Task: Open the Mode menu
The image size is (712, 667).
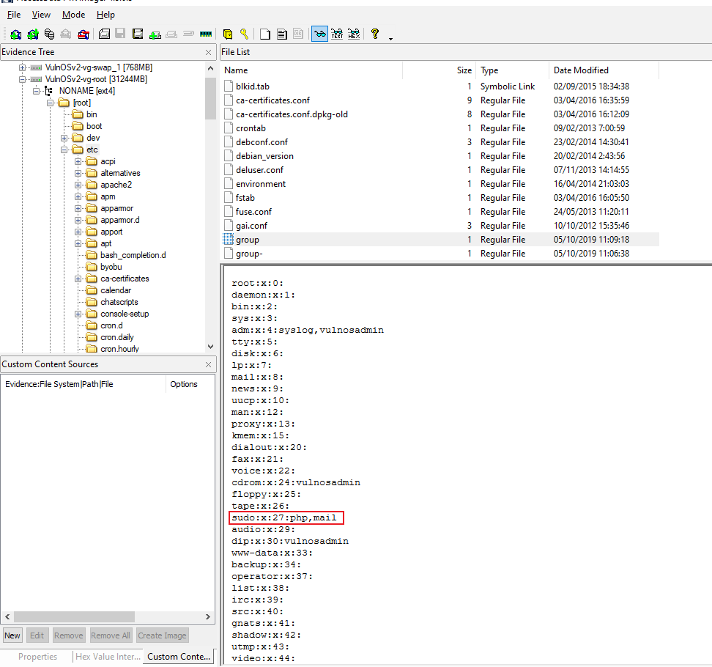Action: 73,15
